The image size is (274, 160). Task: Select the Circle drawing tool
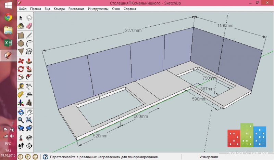tap(21, 43)
